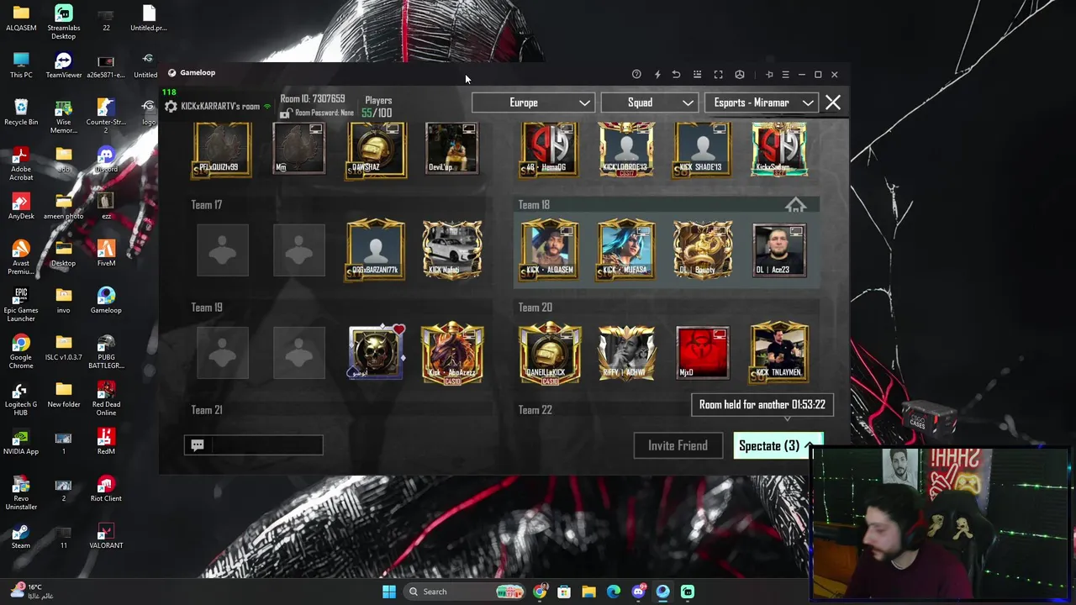
Task: Open Riot Client desktop shortcut
Action: click(106, 488)
